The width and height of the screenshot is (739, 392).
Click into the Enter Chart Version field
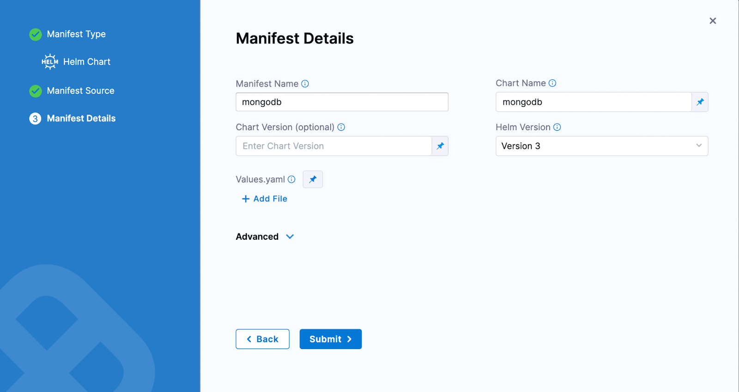[333, 146]
